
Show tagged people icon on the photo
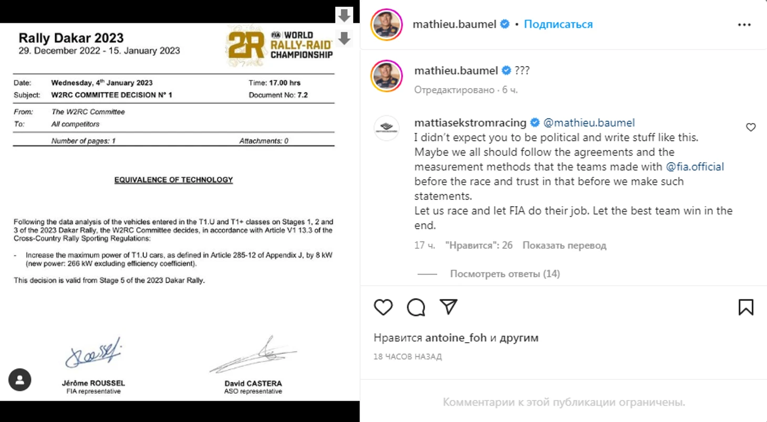pyautogui.click(x=20, y=380)
